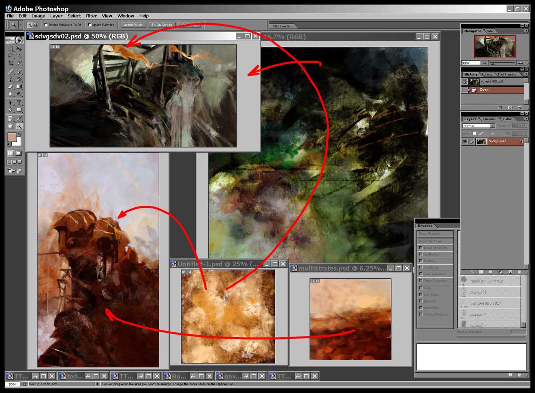Click the foreground color swatch
Image resolution: width=535 pixels, height=393 pixels.
(12, 137)
